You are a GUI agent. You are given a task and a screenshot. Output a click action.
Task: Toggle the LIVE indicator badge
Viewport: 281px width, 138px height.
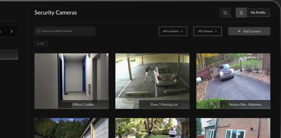click(x=41, y=43)
